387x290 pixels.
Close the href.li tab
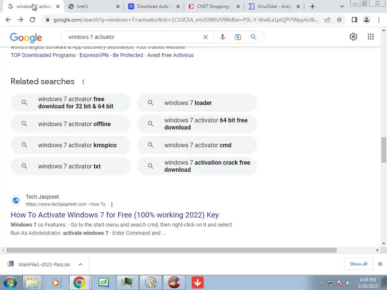tap(118, 7)
